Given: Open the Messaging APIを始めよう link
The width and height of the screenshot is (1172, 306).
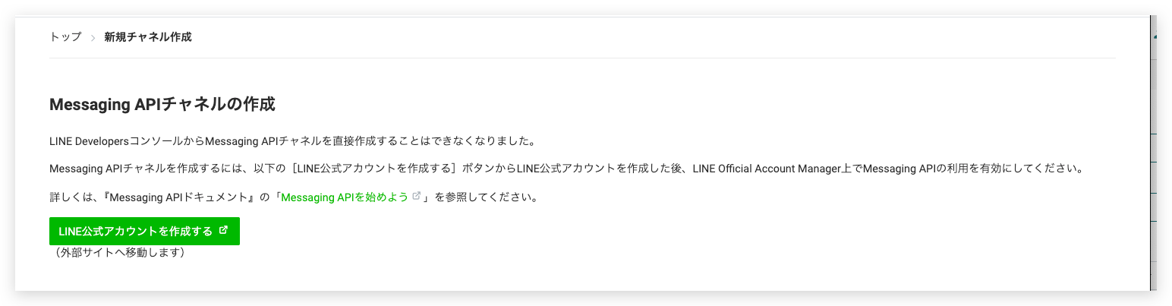Looking at the screenshot, I should [x=345, y=197].
